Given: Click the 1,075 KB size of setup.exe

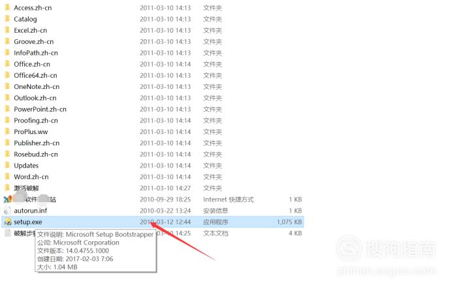Looking at the screenshot, I should [289, 222].
